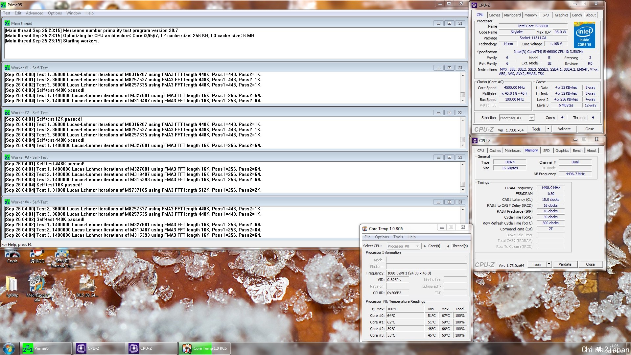Open the Window menu in Prime95
The width and height of the screenshot is (631, 355).
coord(73,13)
